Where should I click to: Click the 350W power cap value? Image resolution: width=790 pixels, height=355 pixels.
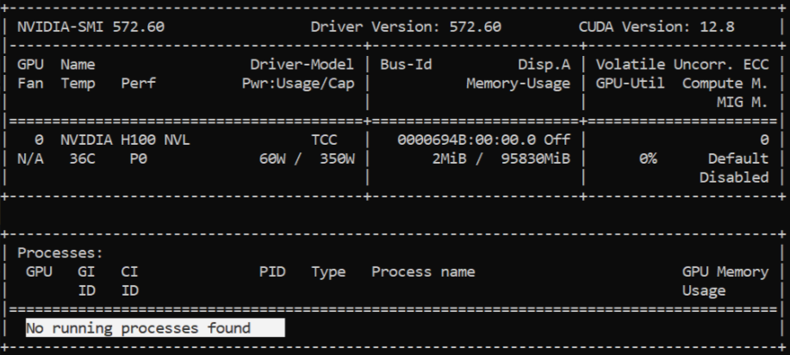point(337,159)
